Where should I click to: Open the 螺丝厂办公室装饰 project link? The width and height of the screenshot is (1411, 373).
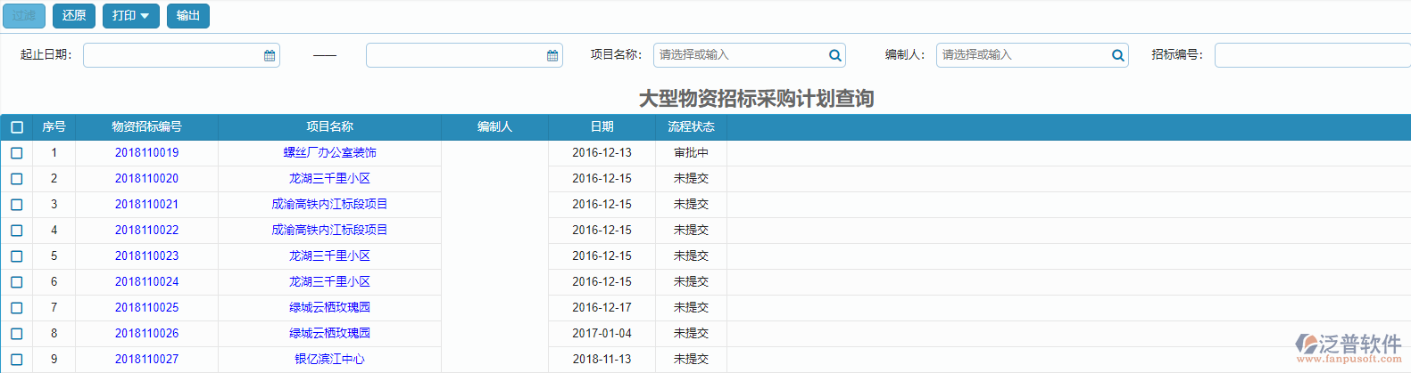tap(329, 153)
